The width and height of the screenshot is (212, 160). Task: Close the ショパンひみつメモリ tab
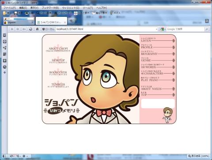click(x=65, y=22)
